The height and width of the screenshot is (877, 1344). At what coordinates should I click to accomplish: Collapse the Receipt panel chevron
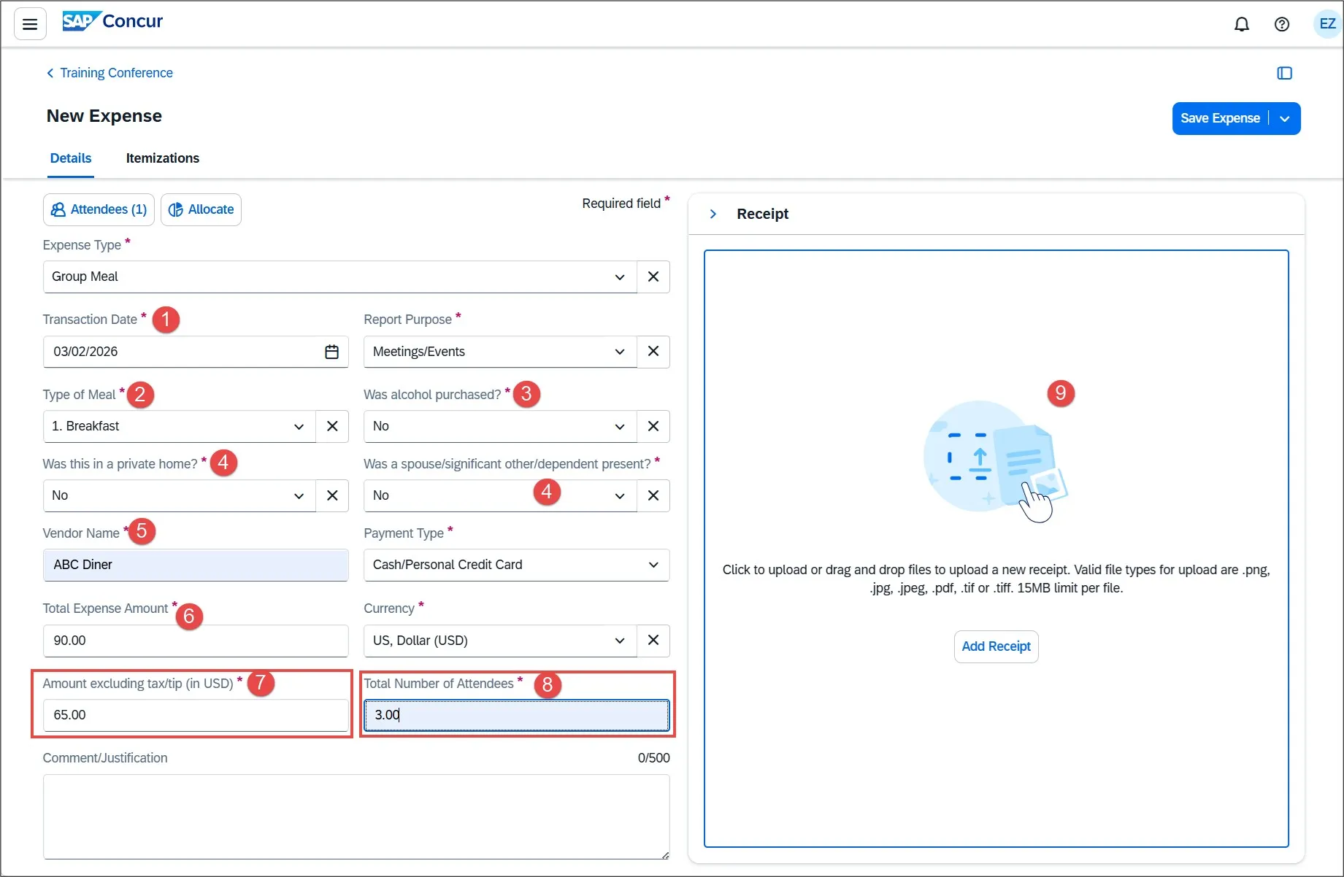[x=713, y=214]
